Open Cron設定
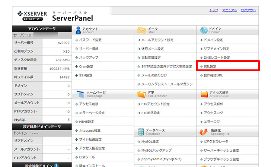The width and height of the screenshot is (271, 167). 86,66
